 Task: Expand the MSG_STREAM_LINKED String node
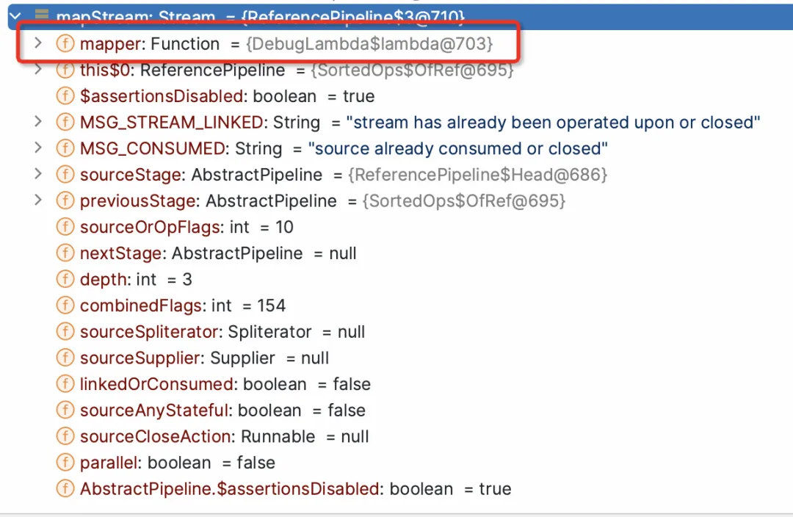(38, 121)
